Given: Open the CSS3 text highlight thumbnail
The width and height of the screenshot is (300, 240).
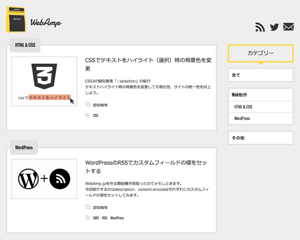Looking at the screenshot, I should coord(44,81).
